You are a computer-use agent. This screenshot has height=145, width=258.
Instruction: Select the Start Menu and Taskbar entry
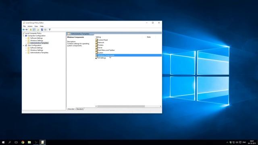tap(106, 50)
